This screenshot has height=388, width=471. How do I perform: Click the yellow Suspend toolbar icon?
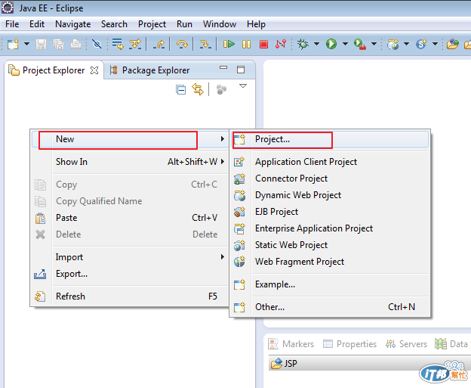click(x=246, y=45)
